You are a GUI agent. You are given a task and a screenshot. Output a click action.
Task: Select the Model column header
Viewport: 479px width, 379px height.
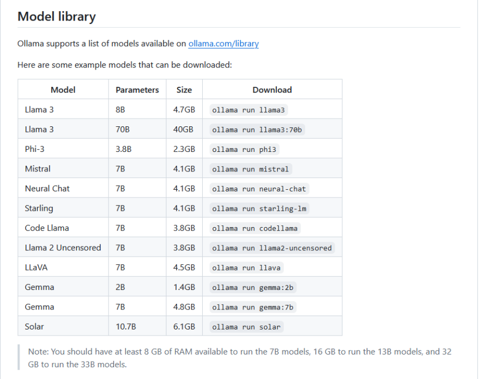(x=63, y=90)
